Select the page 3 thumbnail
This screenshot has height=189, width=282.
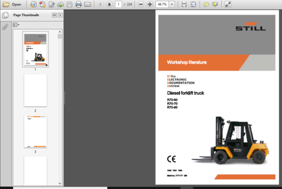point(35,132)
